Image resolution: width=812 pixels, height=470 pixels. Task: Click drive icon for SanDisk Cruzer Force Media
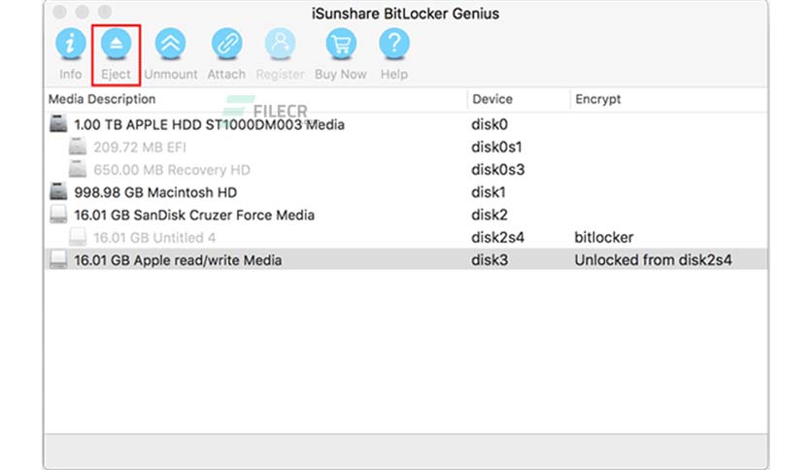point(58,215)
